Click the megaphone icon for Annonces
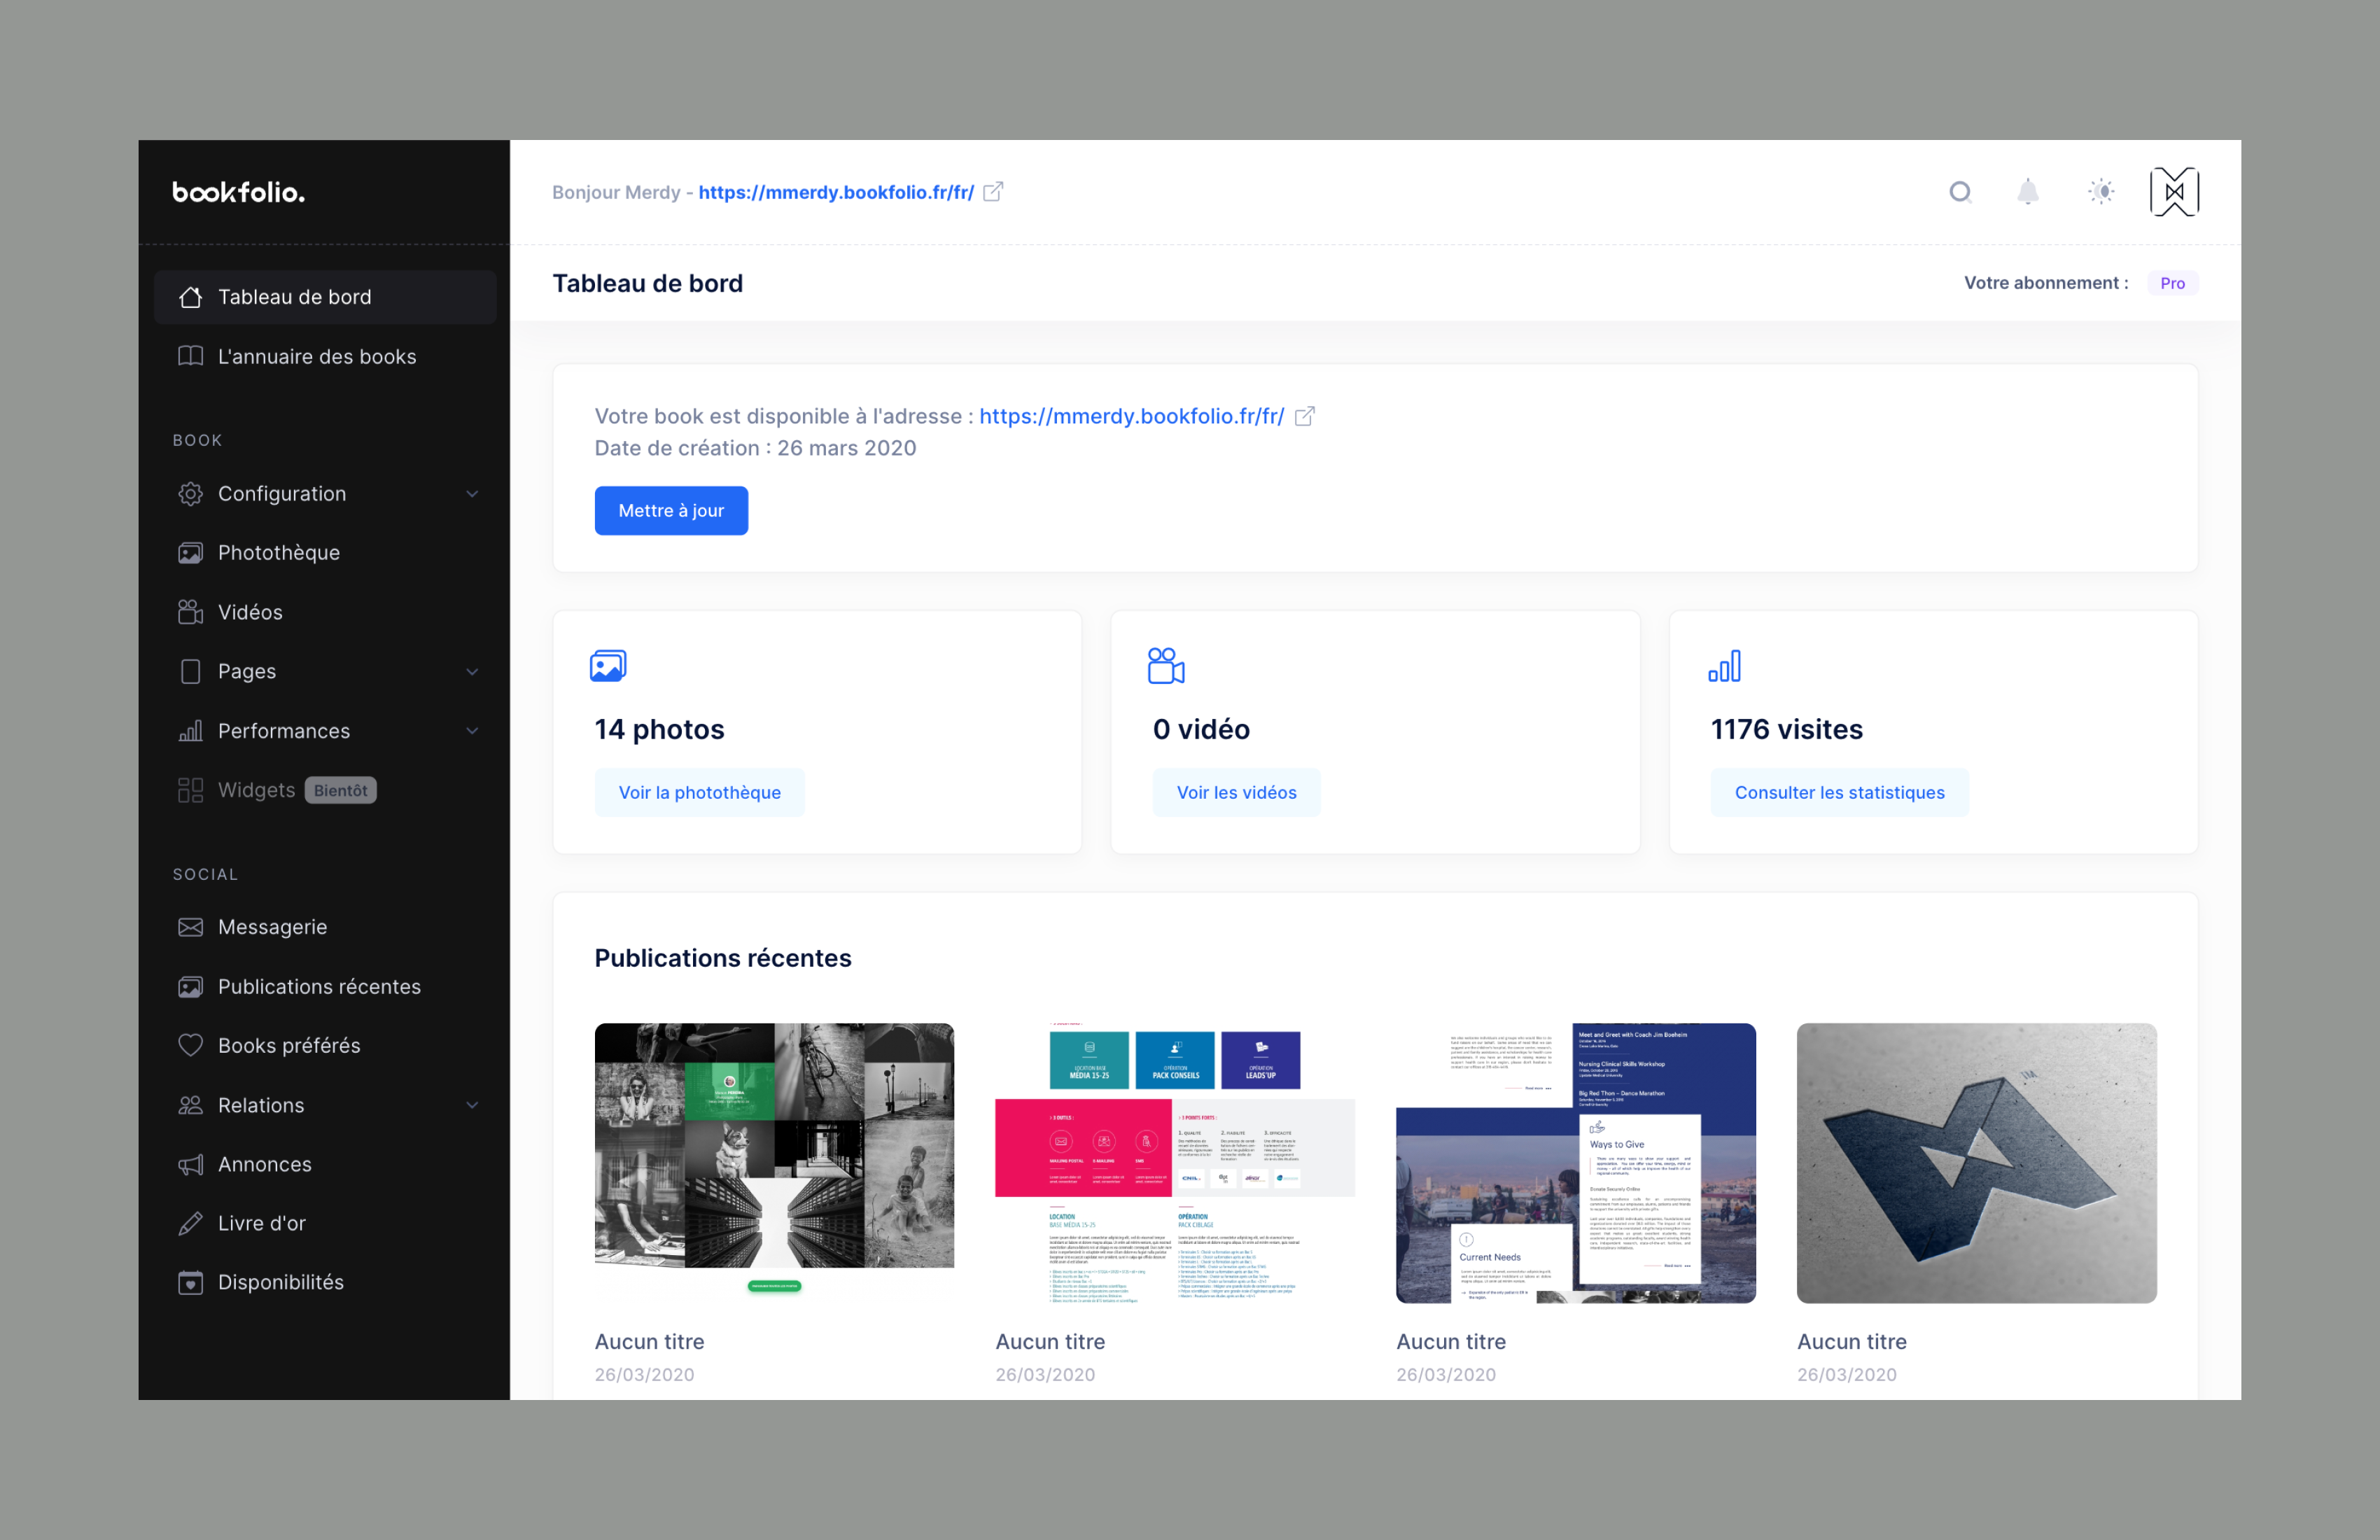 point(190,1164)
